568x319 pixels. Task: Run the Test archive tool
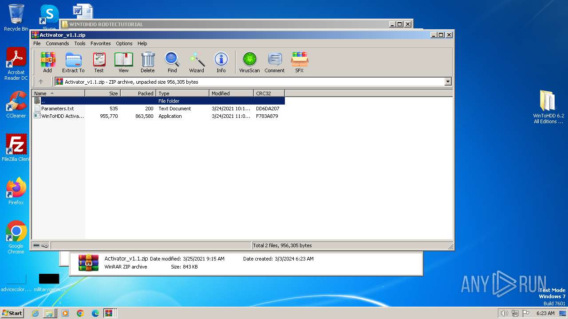coord(99,62)
